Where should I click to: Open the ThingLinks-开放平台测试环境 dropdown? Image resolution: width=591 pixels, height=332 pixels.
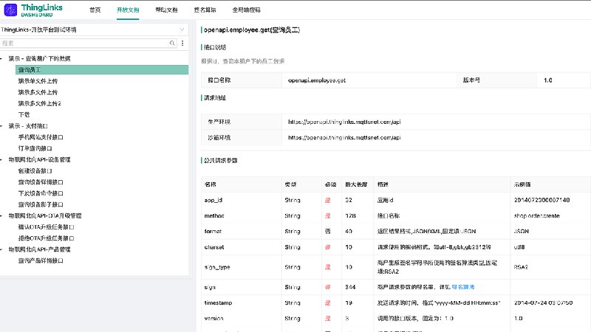coord(95,30)
